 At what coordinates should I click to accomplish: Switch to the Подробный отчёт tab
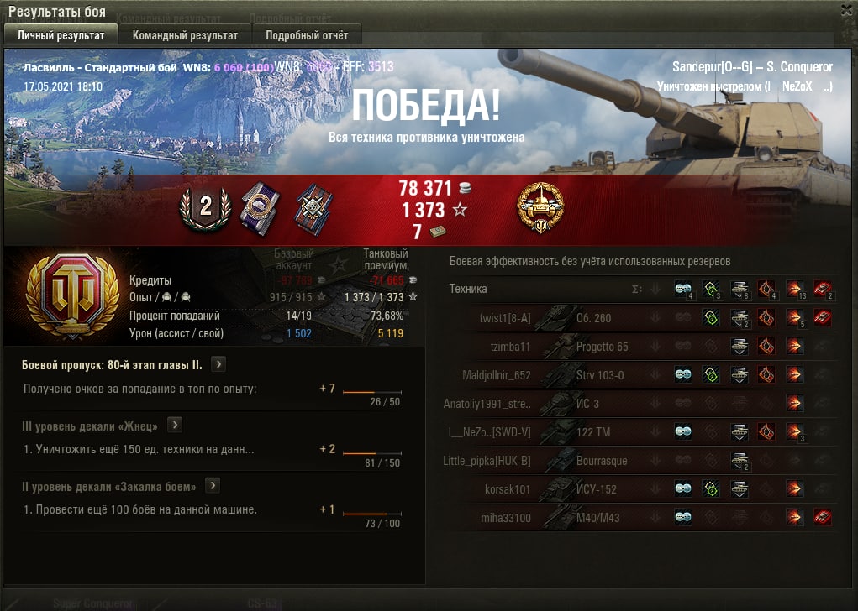[307, 35]
